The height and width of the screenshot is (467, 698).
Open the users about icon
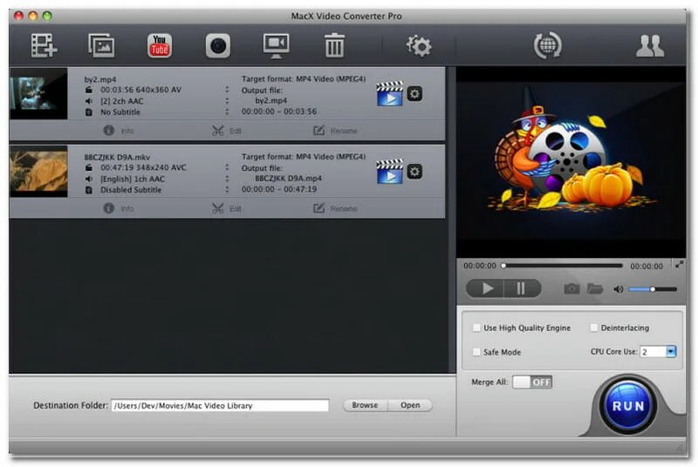[x=650, y=45]
